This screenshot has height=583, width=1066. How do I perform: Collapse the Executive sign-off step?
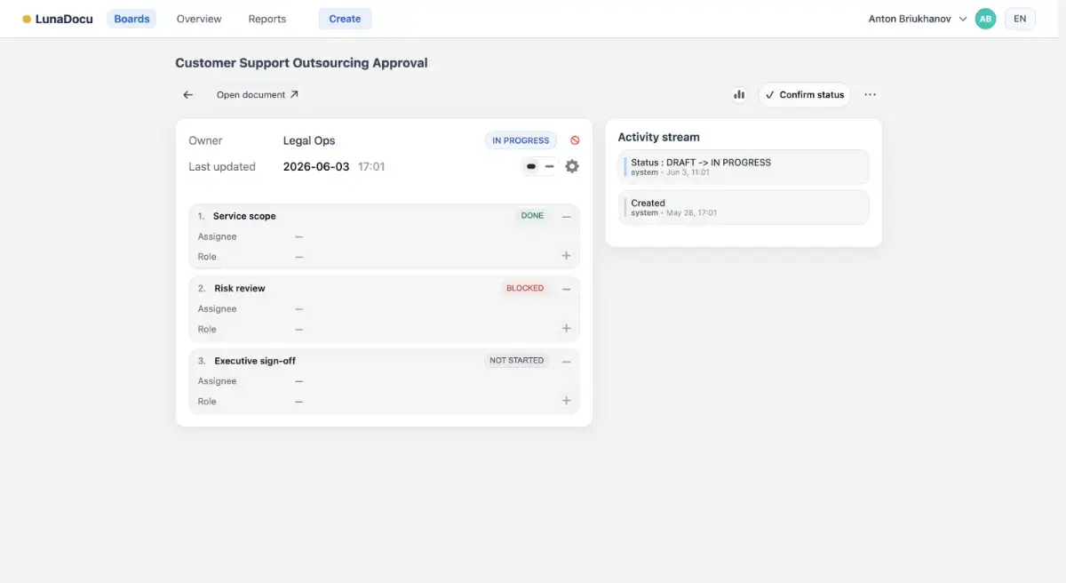pos(566,361)
